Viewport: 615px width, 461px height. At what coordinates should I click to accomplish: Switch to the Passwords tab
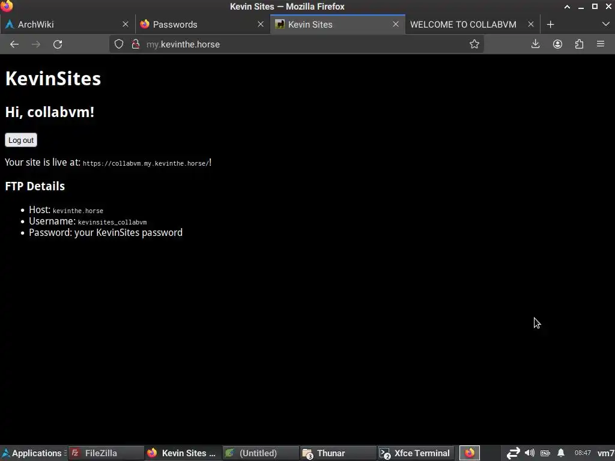pos(202,24)
